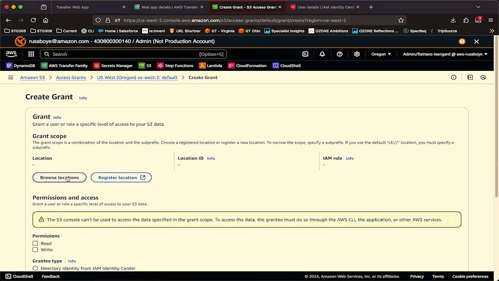Open browser downloads icon

453,20
